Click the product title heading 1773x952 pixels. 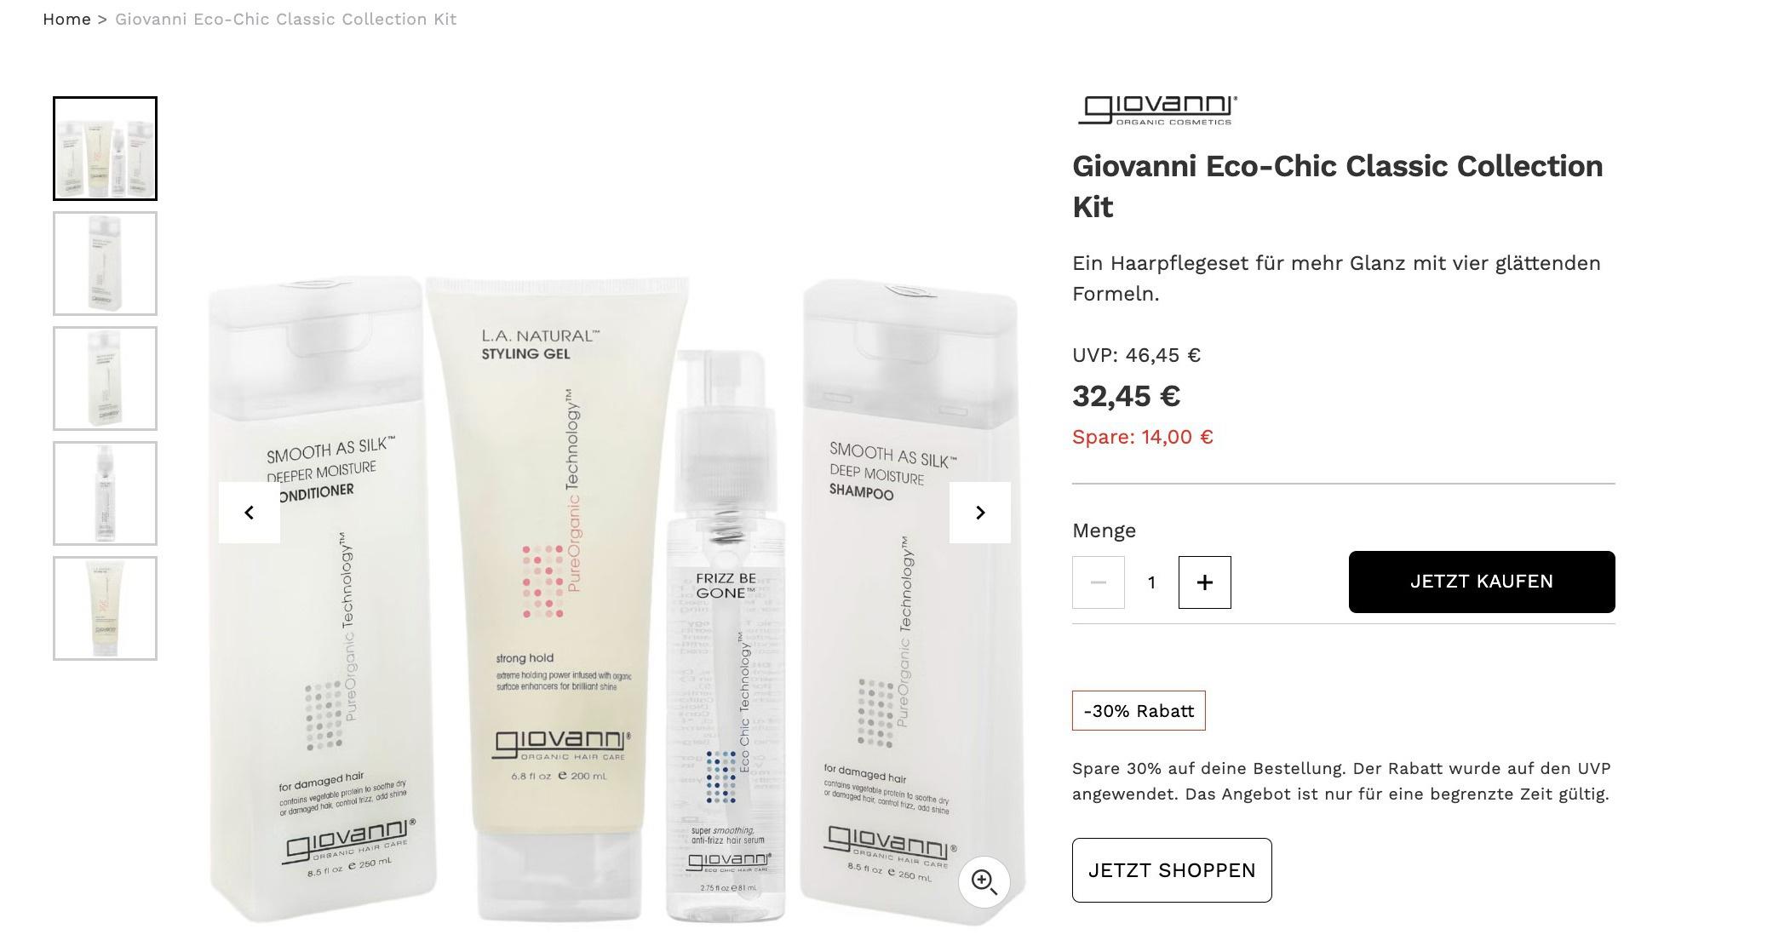click(x=1338, y=186)
